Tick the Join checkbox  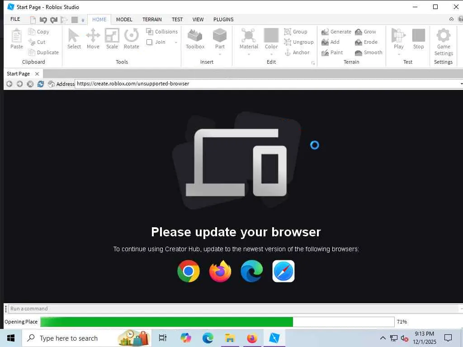point(149,42)
